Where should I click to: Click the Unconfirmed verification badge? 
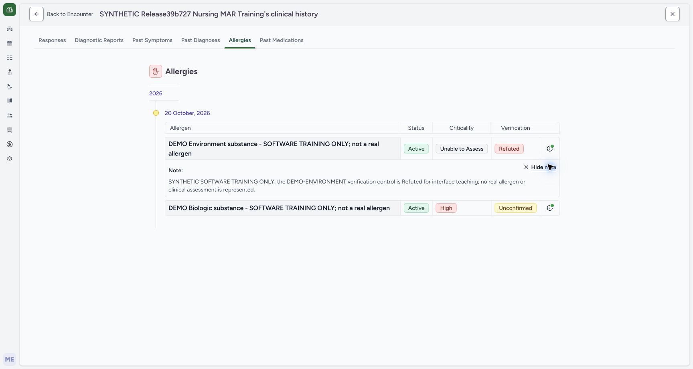(x=515, y=208)
